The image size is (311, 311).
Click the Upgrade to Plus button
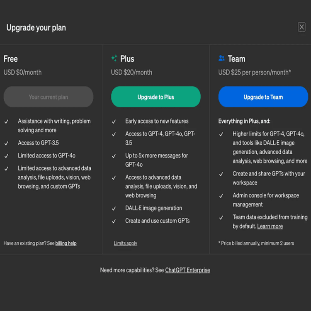[155, 97]
